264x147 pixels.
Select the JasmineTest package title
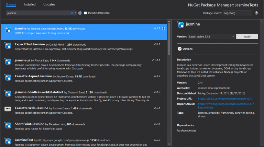pyautogui.click(x=24, y=140)
